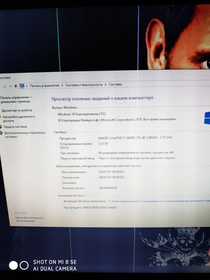Viewport: 210px width, 280px height.
Task: Open 'Защита системы' sidebar link
Action: pos(16,127)
